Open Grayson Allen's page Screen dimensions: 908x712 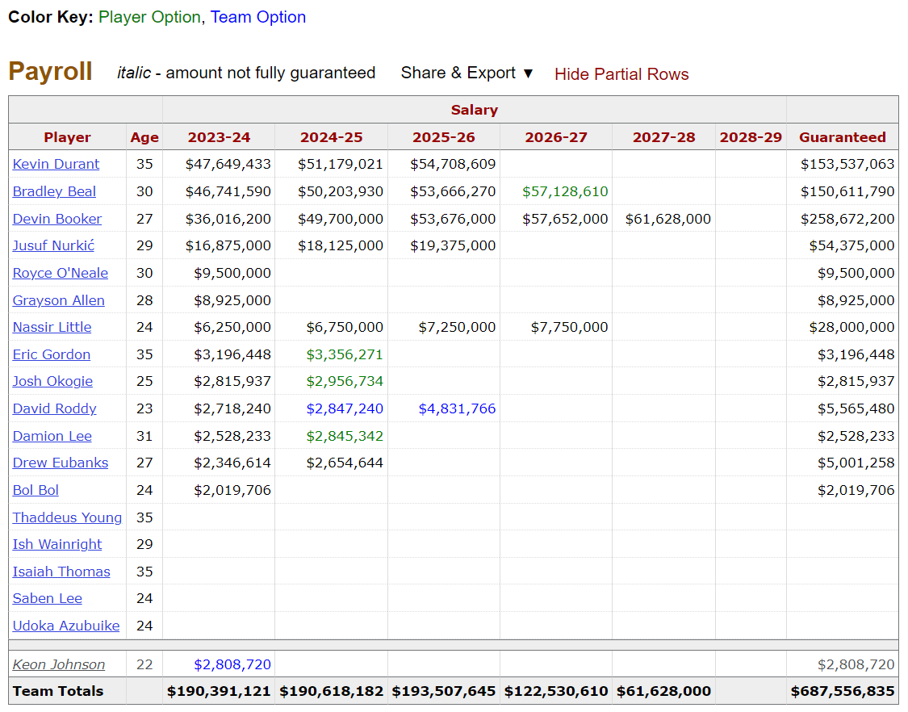tap(58, 300)
